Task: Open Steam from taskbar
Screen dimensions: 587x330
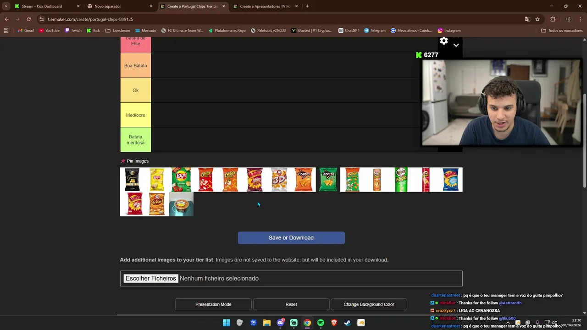Action: tap(348, 323)
